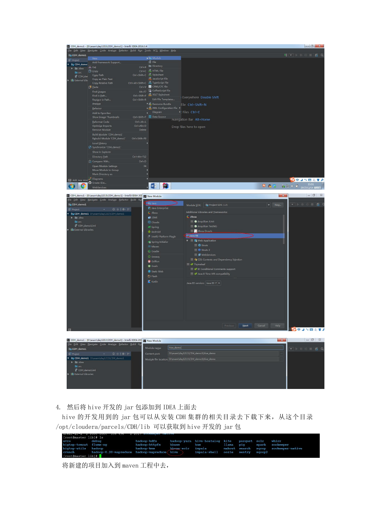The width and height of the screenshot is (369, 522).
Task: Click the Content root path field
Action: click(223, 353)
